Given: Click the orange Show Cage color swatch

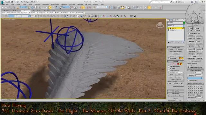Looking at the screenshot, I should pyautogui.click(x=180, y=58).
